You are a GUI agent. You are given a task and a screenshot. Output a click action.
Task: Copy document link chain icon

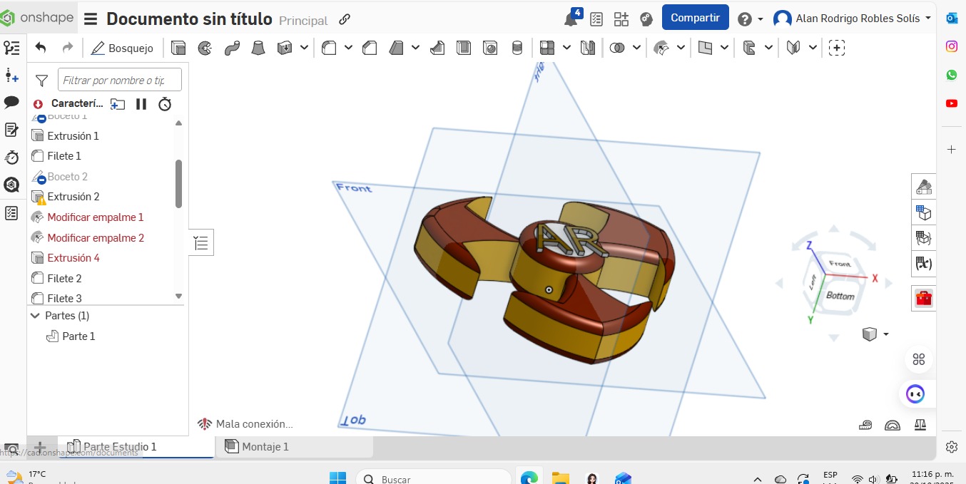coord(345,20)
